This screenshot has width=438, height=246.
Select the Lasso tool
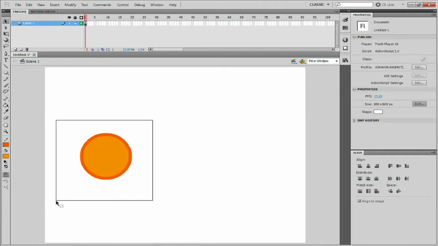click(x=6, y=46)
